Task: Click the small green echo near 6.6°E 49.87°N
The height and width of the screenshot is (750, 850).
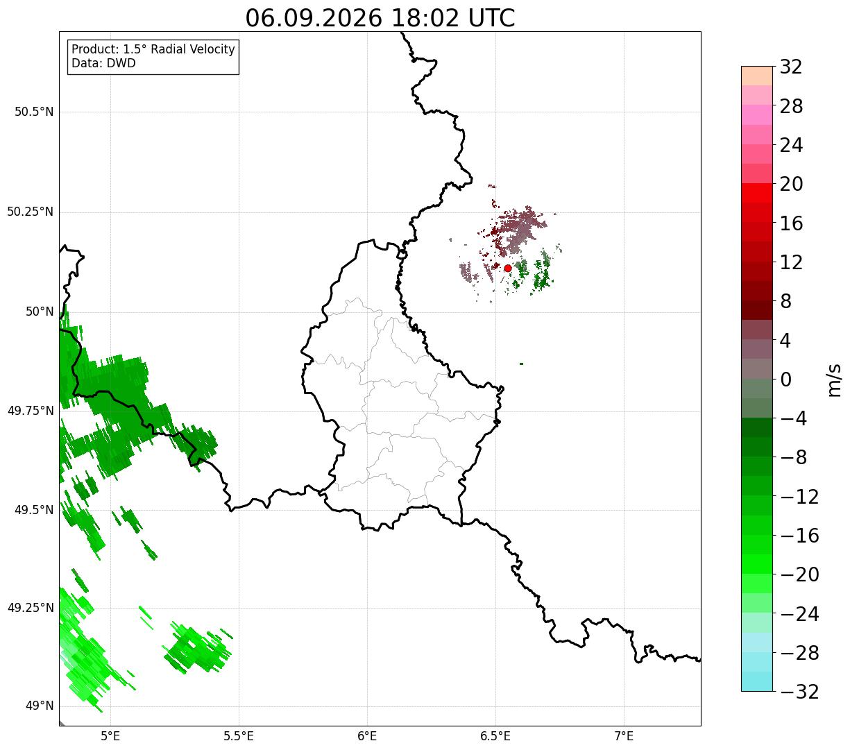Action: click(x=521, y=364)
